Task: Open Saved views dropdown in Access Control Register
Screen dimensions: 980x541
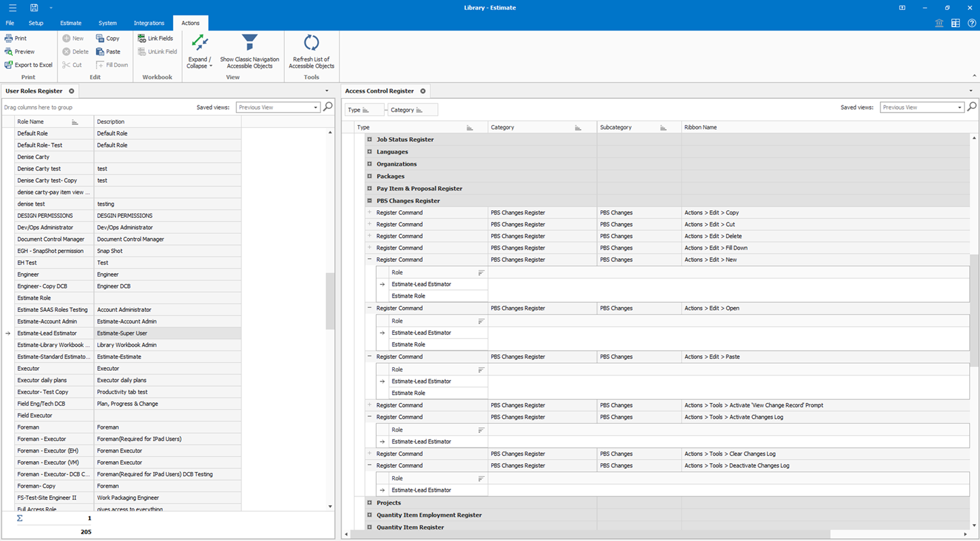Action: click(x=959, y=108)
